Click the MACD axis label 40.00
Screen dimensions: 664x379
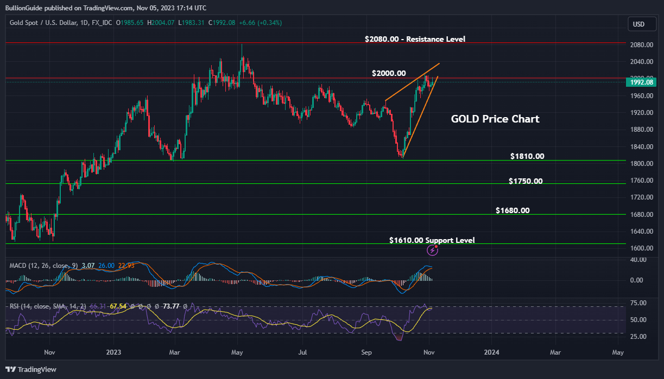click(x=637, y=260)
